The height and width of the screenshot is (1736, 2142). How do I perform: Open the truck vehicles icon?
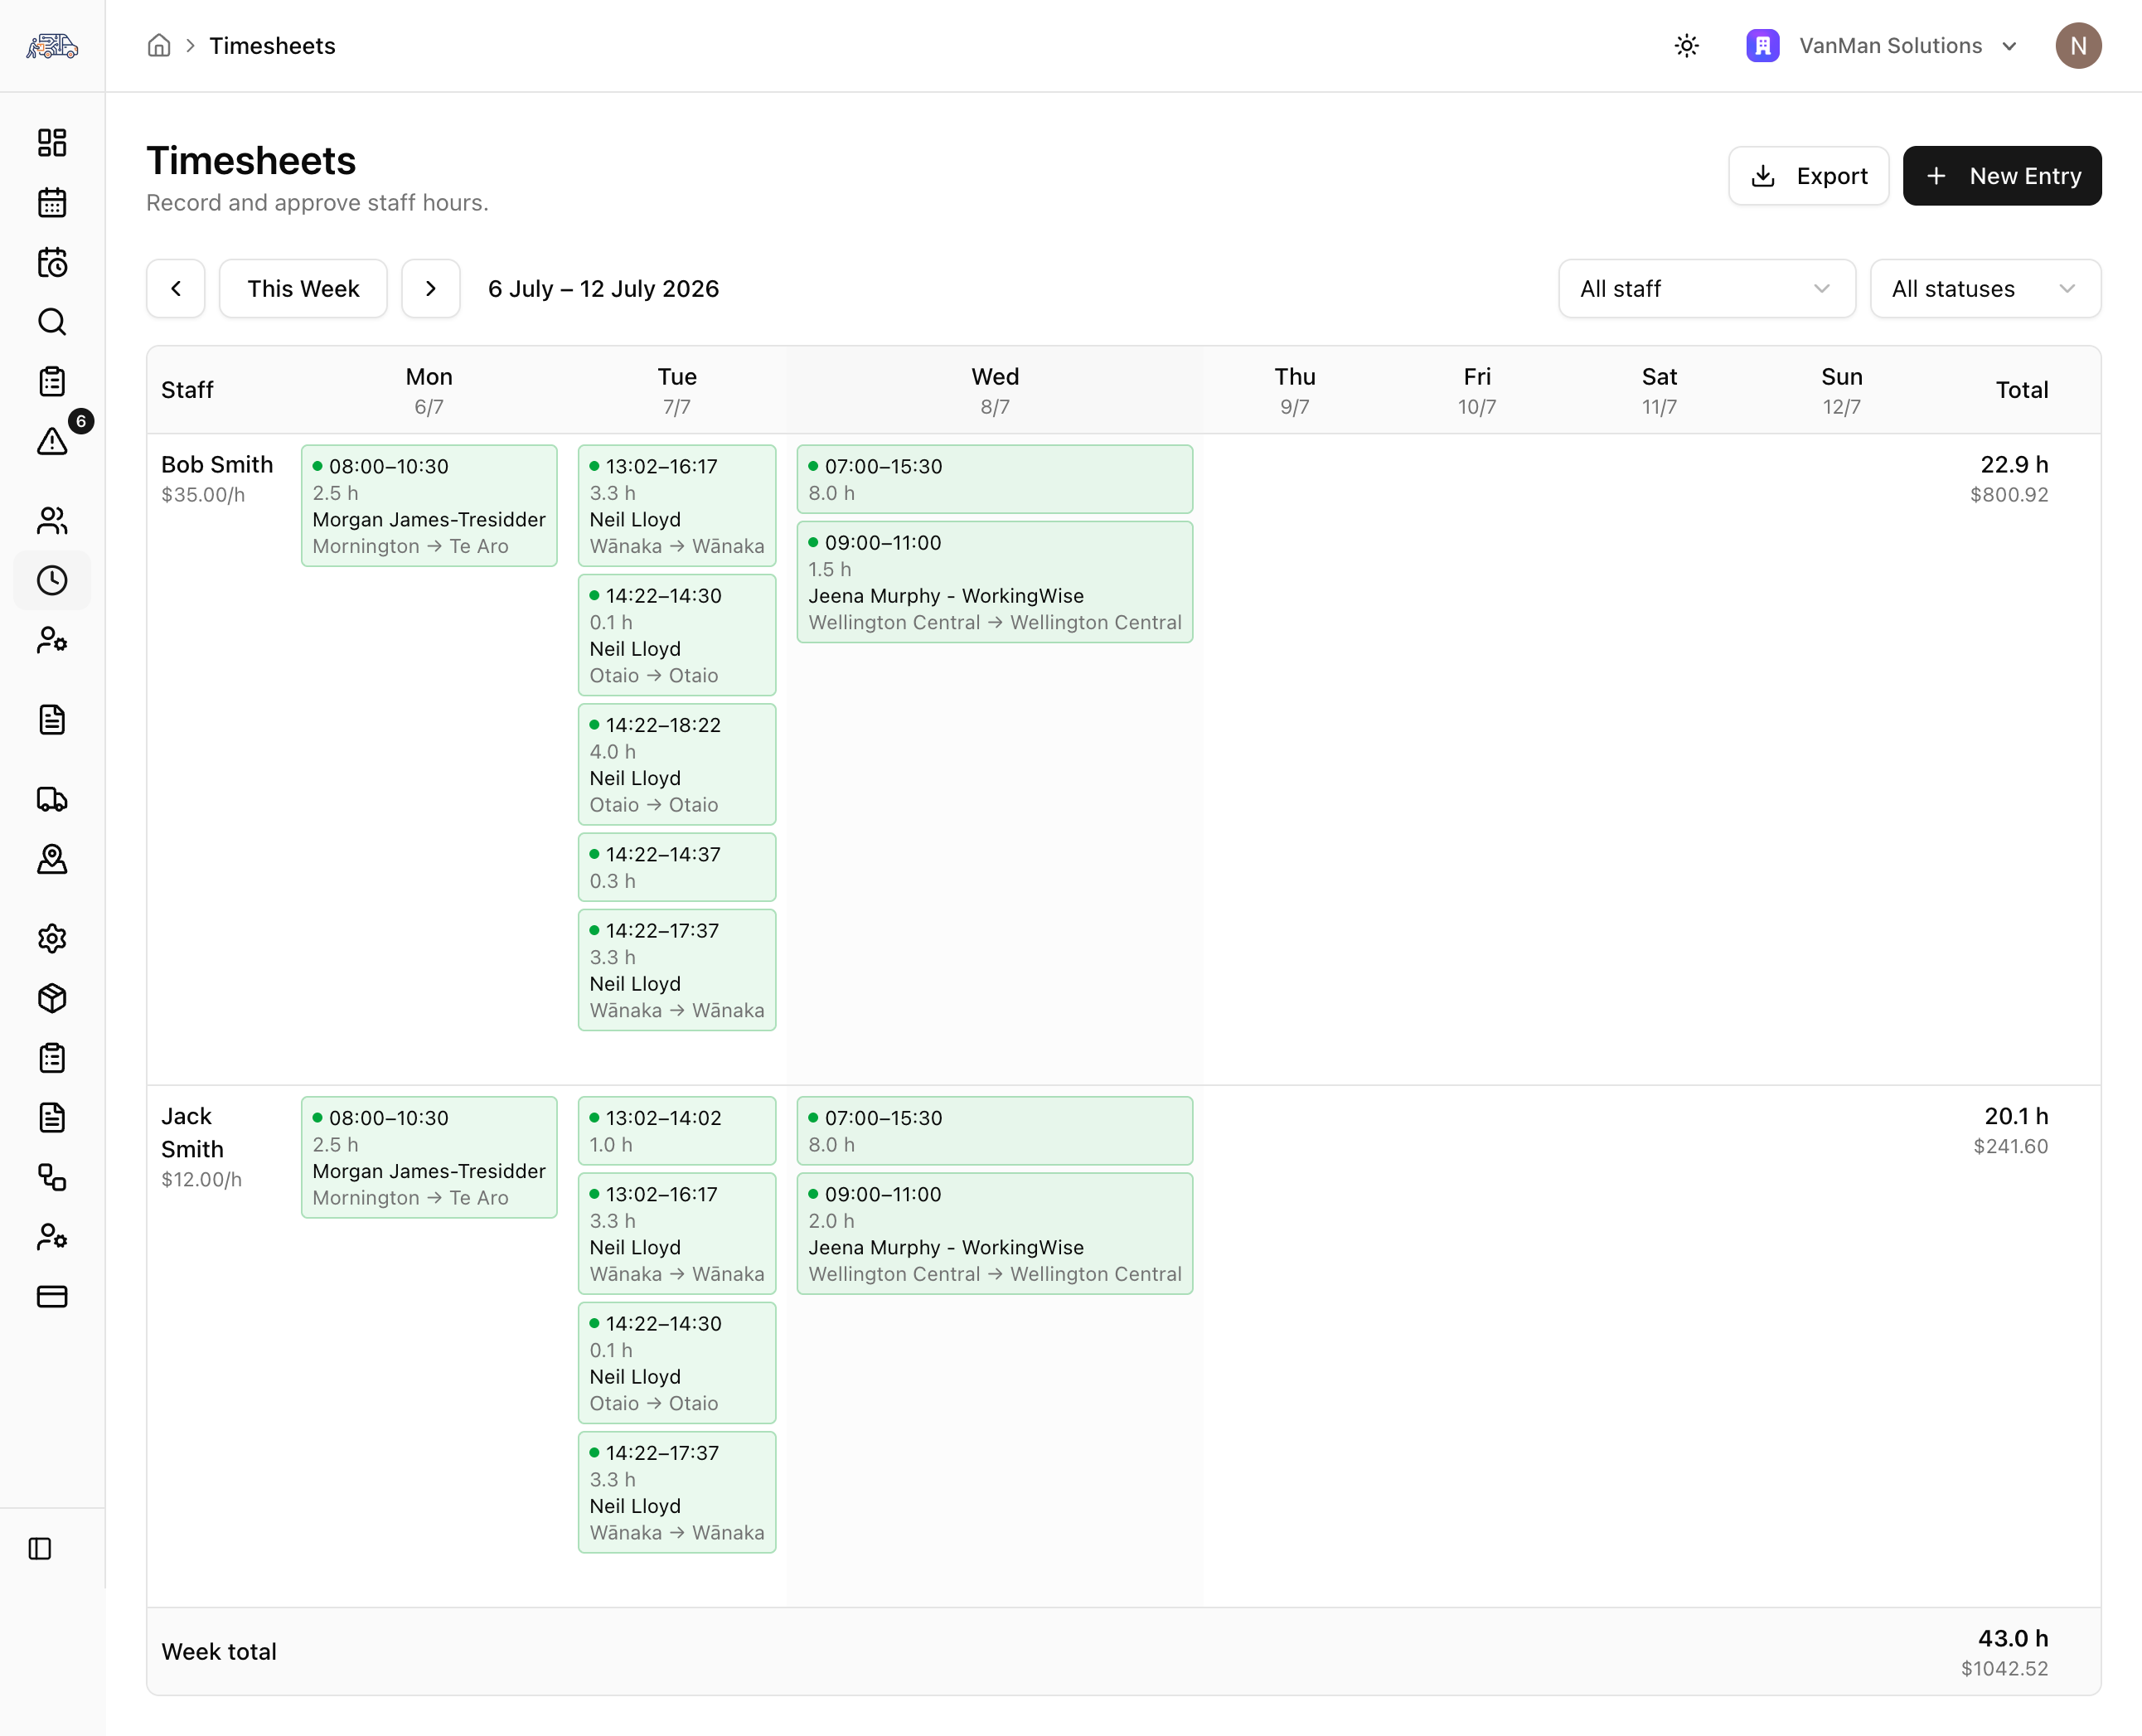click(x=52, y=799)
